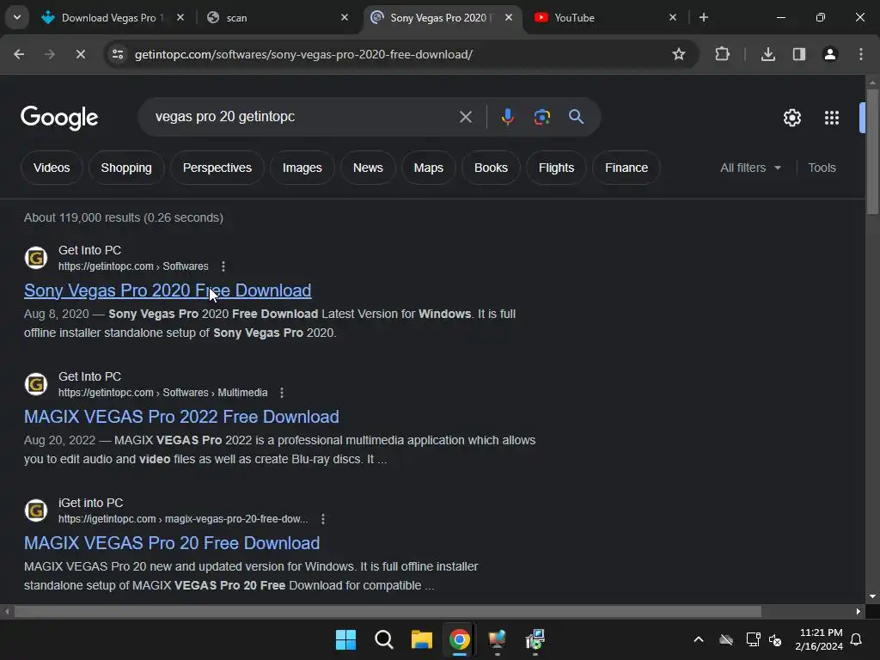The height and width of the screenshot is (660, 880).
Task: Open options for the Softwares › Multimedia result
Action: tap(282, 392)
